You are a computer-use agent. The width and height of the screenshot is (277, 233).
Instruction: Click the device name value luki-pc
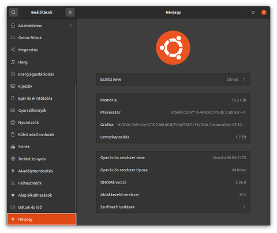pos(233,79)
